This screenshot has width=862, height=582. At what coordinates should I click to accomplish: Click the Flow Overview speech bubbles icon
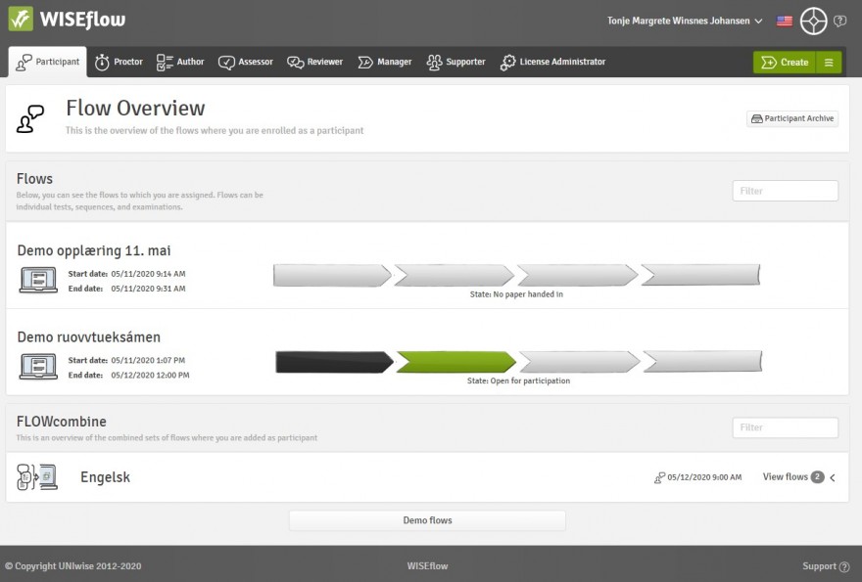[x=30, y=118]
